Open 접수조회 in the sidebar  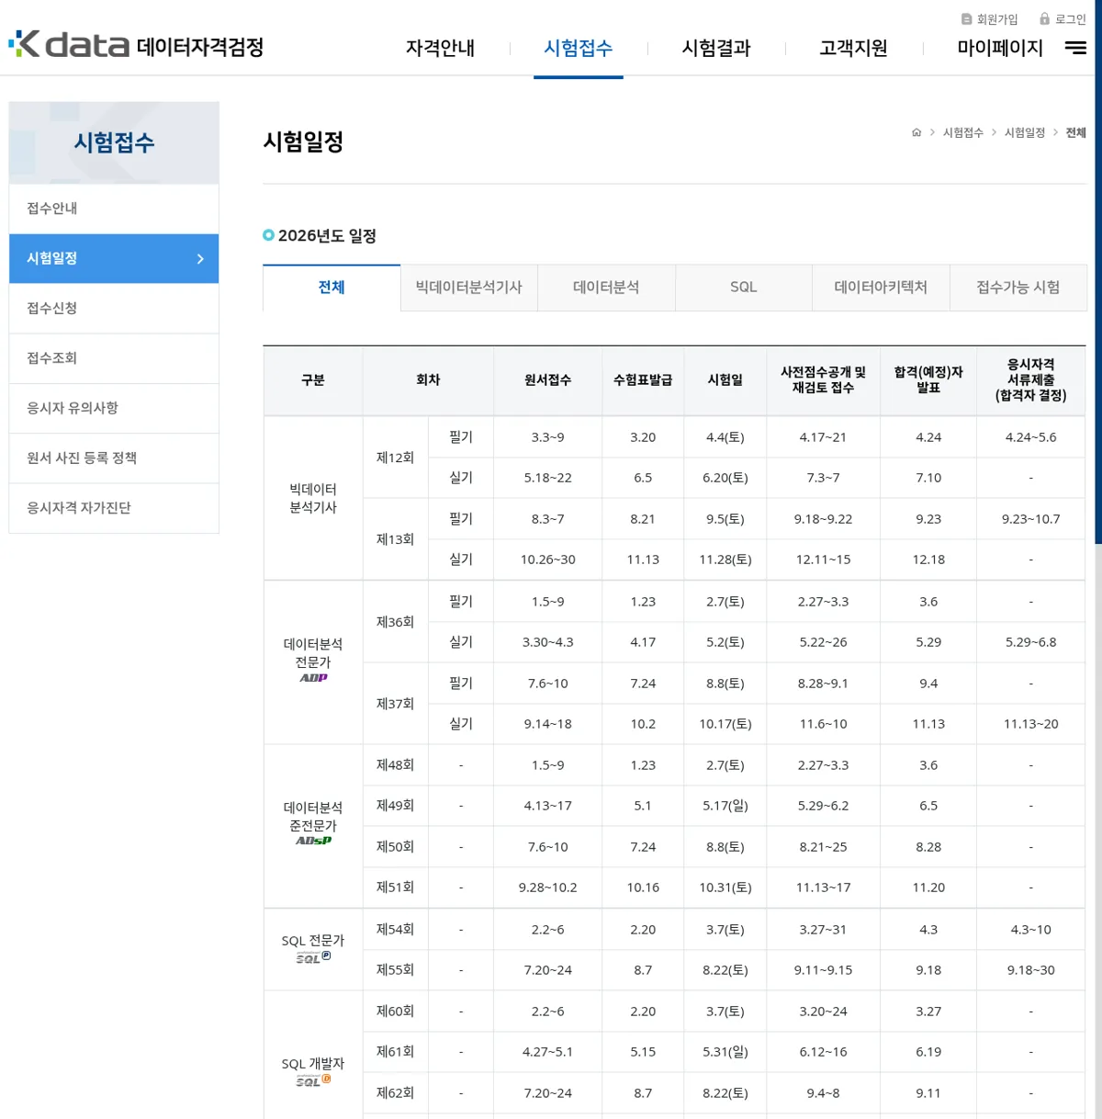(114, 358)
